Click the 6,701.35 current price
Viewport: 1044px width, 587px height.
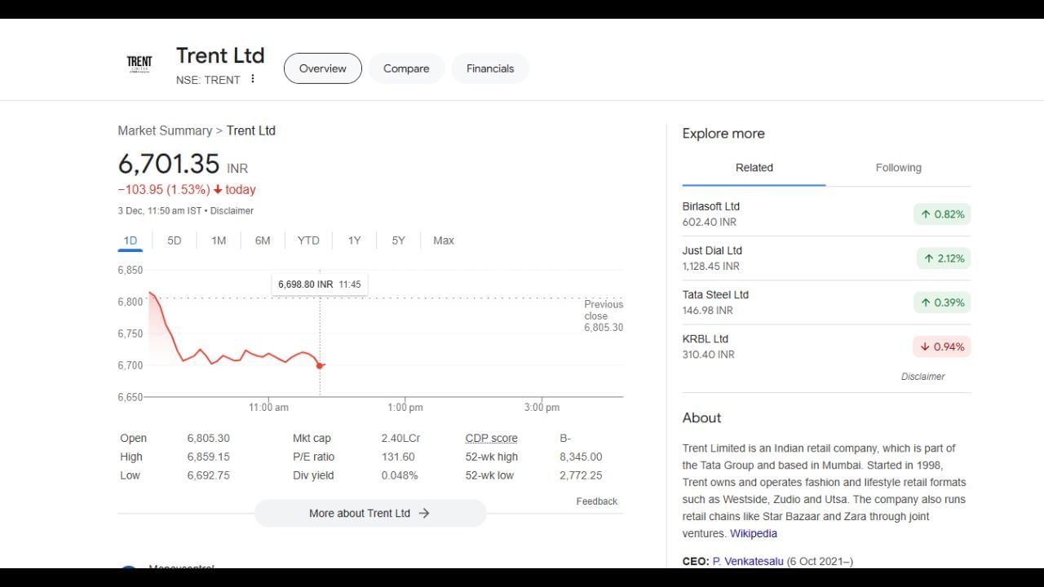click(169, 164)
